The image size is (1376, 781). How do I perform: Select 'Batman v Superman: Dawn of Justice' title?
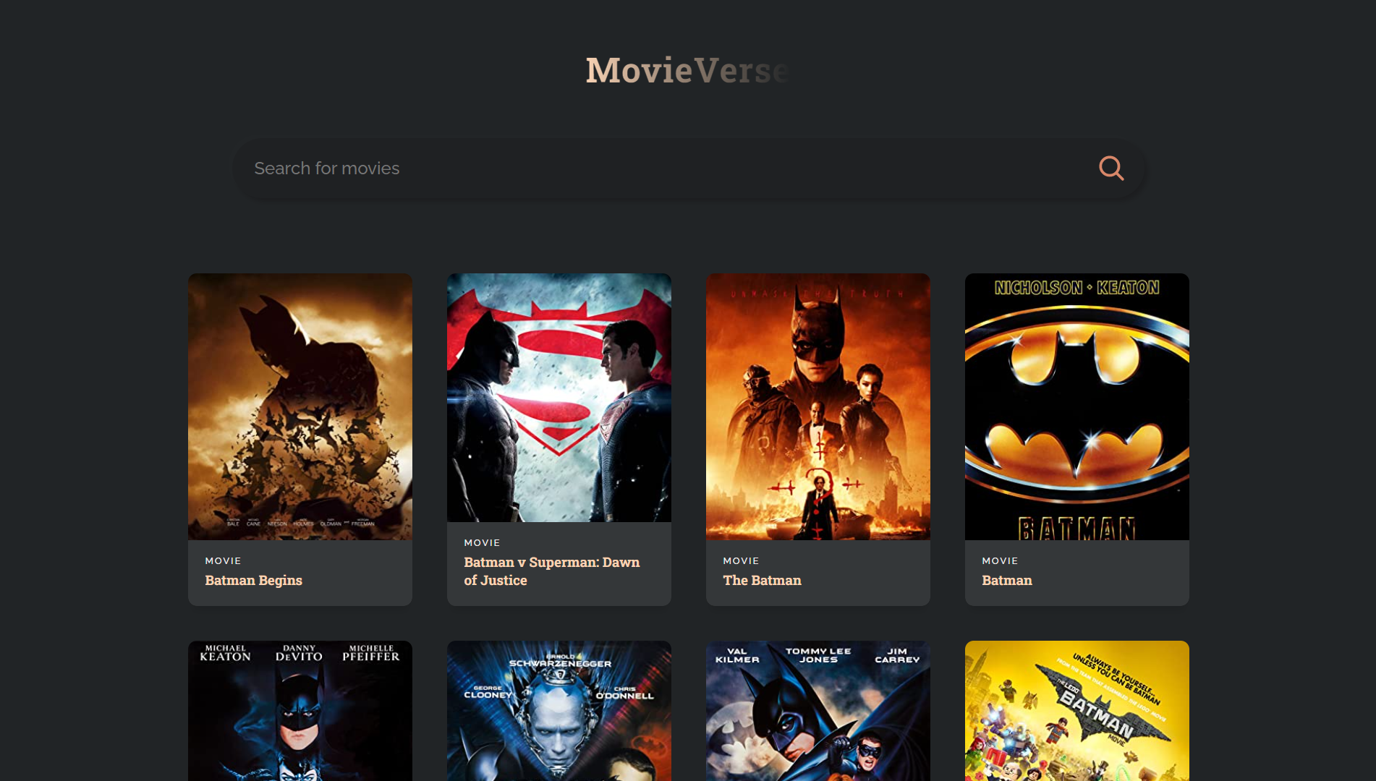[552, 571]
